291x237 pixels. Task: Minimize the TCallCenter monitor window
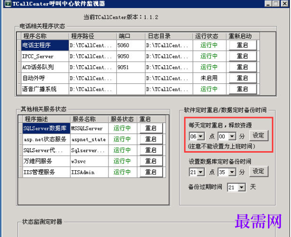(268, 4)
